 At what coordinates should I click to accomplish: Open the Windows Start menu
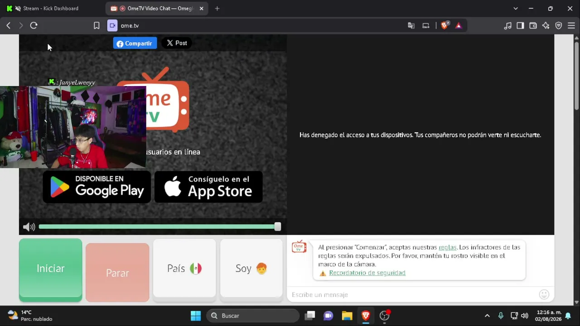coord(196,316)
